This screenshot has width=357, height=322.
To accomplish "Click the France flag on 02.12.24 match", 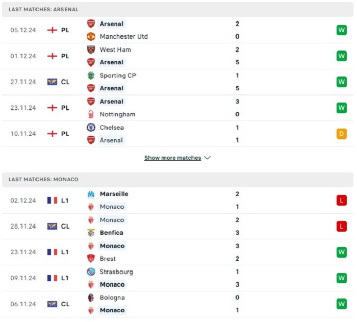I will (52, 201).
